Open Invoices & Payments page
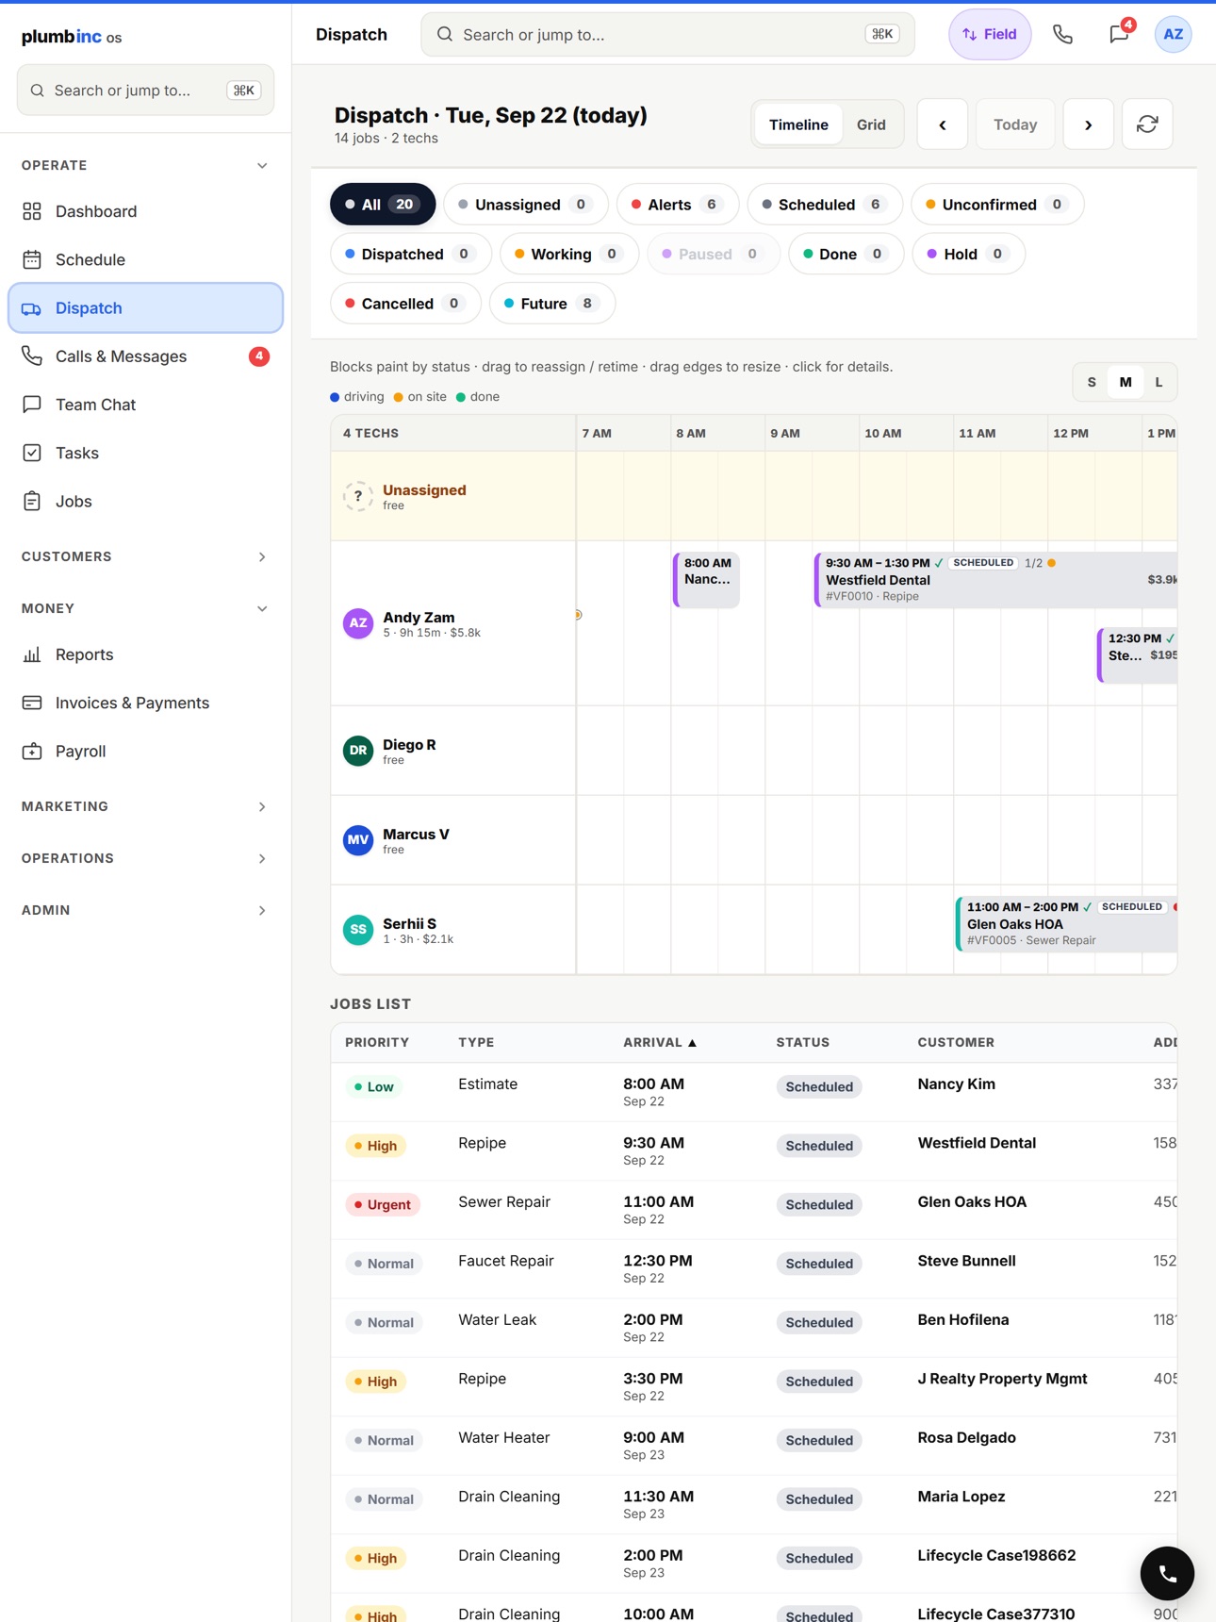 click(145, 703)
